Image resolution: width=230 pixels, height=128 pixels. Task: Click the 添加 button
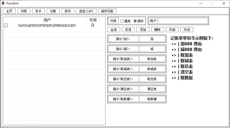click(x=143, y=30)
